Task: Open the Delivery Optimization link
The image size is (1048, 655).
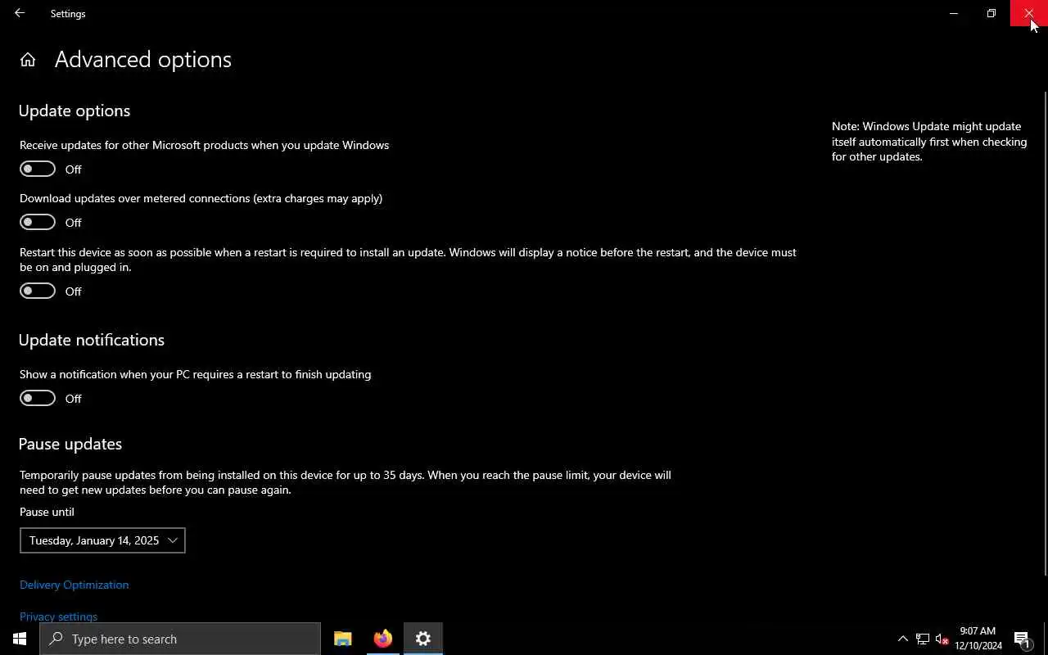Action: coord(74,585)
